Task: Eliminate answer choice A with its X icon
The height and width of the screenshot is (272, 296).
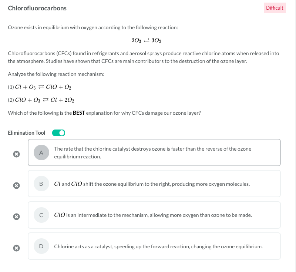Action: (16, 153)
